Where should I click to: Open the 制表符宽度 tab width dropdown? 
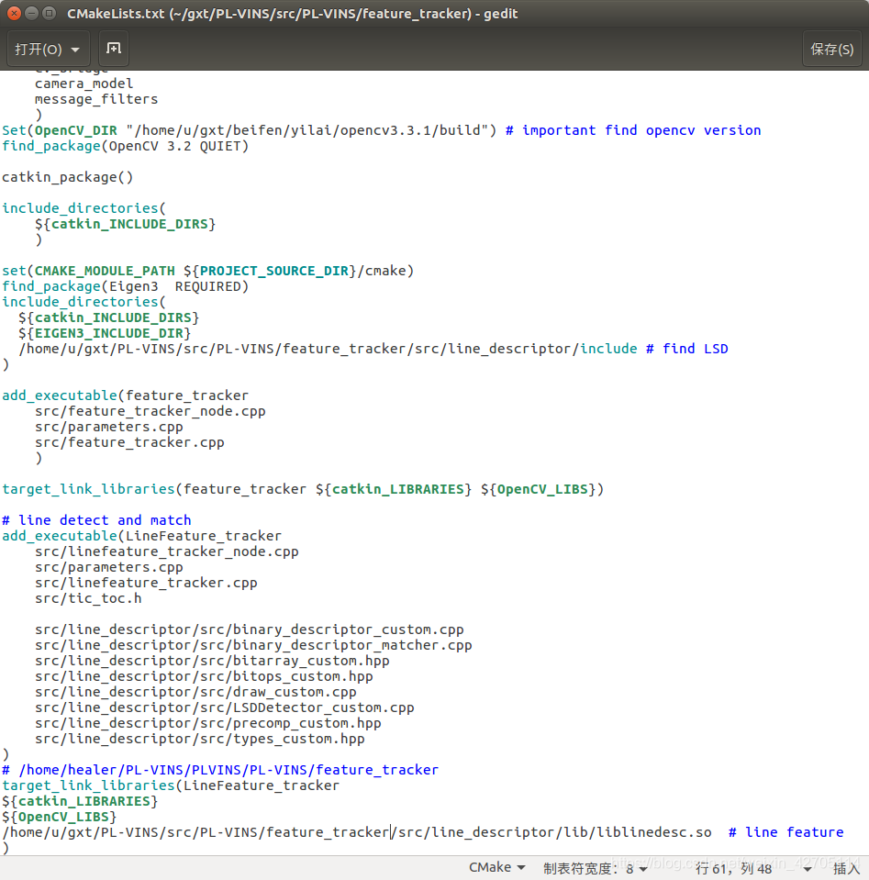(x=595, y=869)
